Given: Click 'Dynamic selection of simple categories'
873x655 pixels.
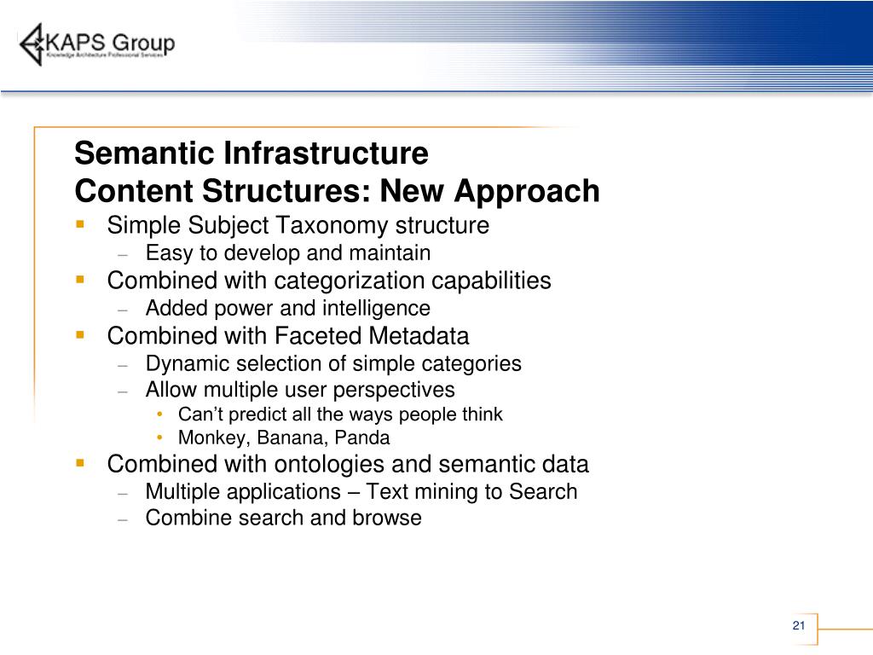Looking at the screenshot, I should [333, 363].
